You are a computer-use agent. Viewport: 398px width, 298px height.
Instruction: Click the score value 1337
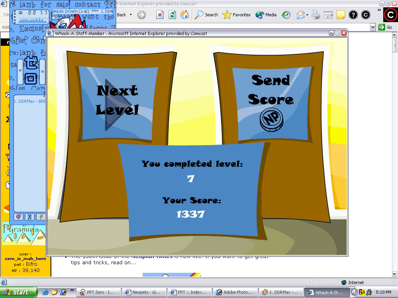(190, 214)
